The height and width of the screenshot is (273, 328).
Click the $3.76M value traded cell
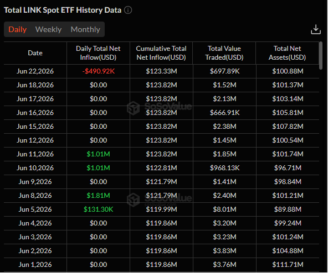pyautogui.click(x=224, y=265)
